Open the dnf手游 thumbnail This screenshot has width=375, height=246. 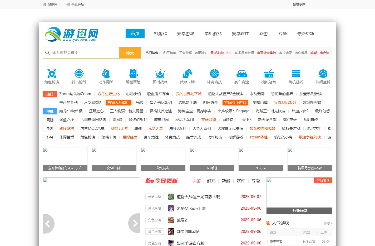tap(212, 159)
